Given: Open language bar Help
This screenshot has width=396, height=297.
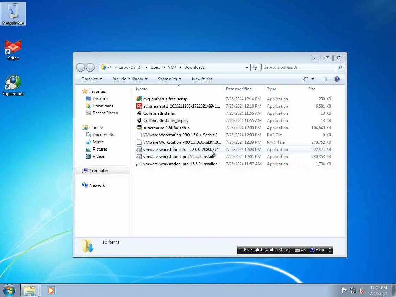Looking at the screenshot, I should coord(317,250).
